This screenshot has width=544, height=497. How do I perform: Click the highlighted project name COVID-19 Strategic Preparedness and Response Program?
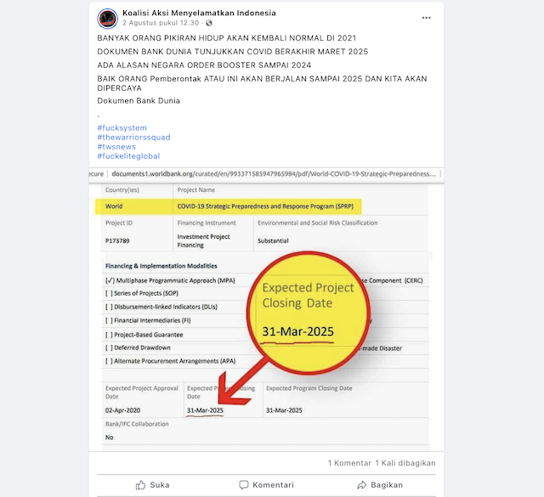tap(265, 206)
